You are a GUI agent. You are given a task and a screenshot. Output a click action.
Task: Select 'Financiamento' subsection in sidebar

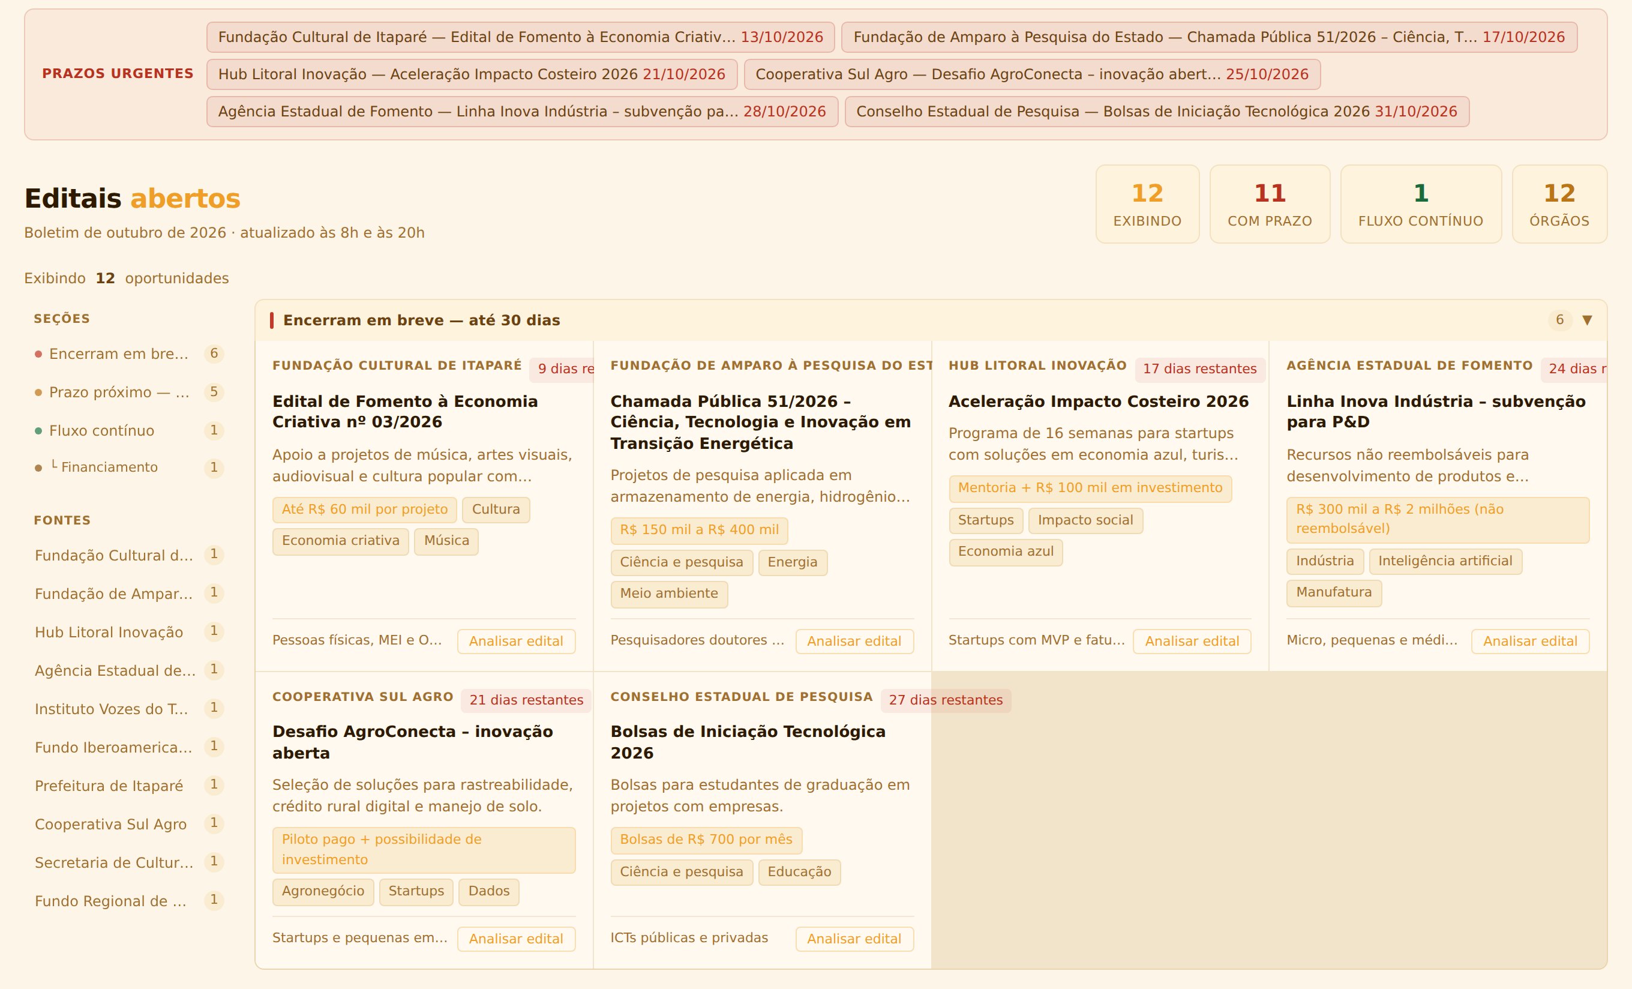tap(128, 467)
